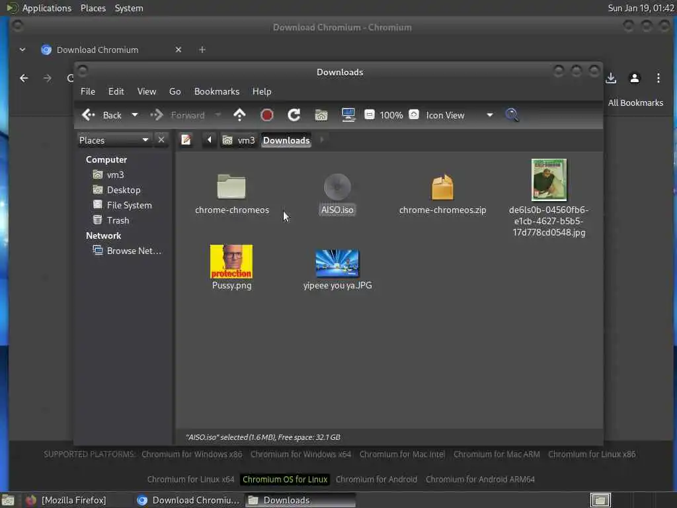Open the View menu

[x=146, y=91]
